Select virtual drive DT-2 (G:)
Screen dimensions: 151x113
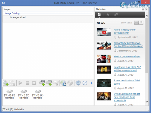pyautogui.click(x=38, y=94)
